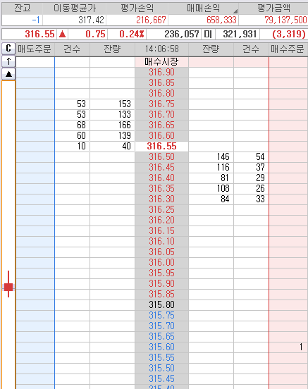
Task: Select price 315.45 in order ladder
Action: pyautogui.click(x=161, y=379)
